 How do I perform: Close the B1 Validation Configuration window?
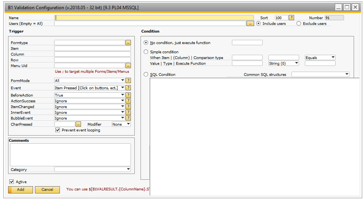[x=355, y=7]
